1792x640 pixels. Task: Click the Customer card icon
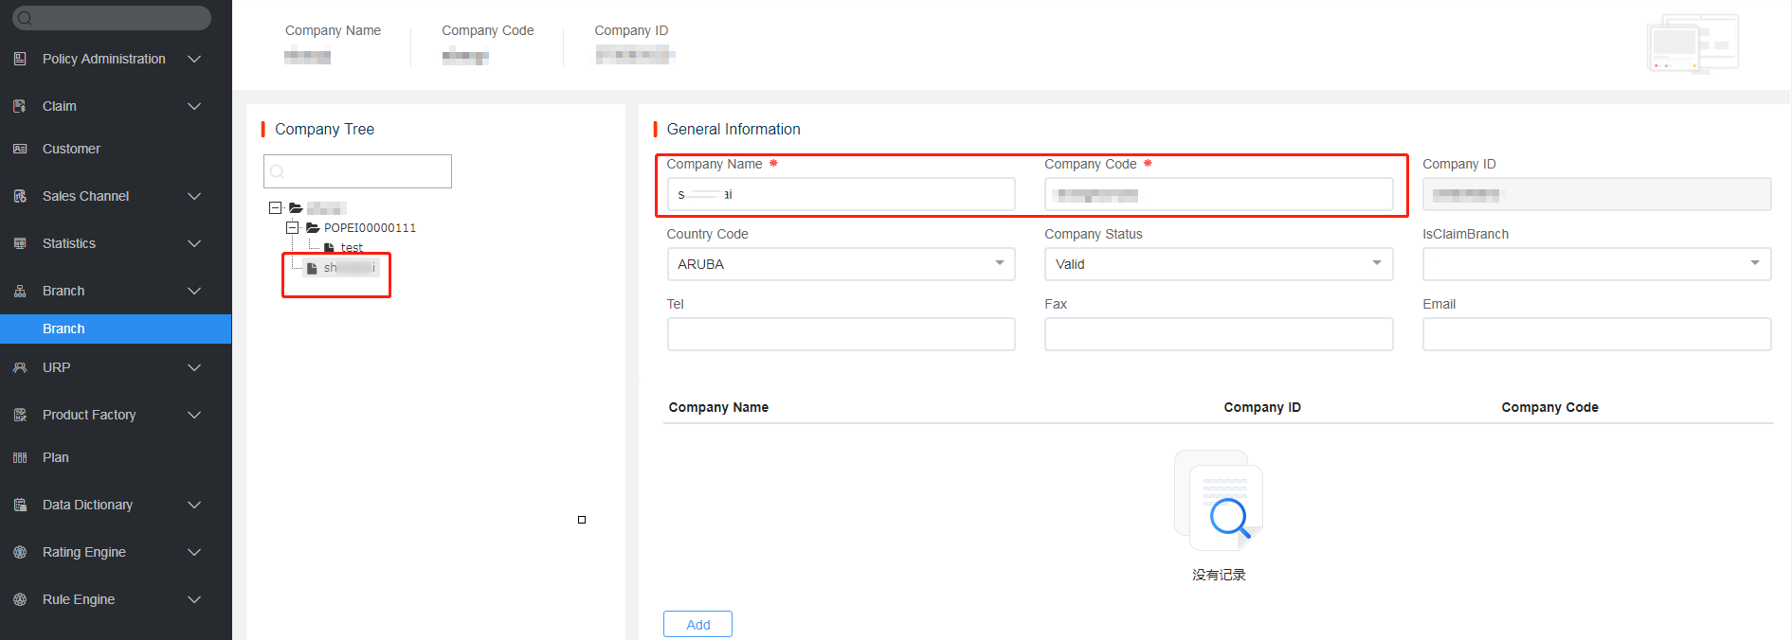[x=20, y=149]
